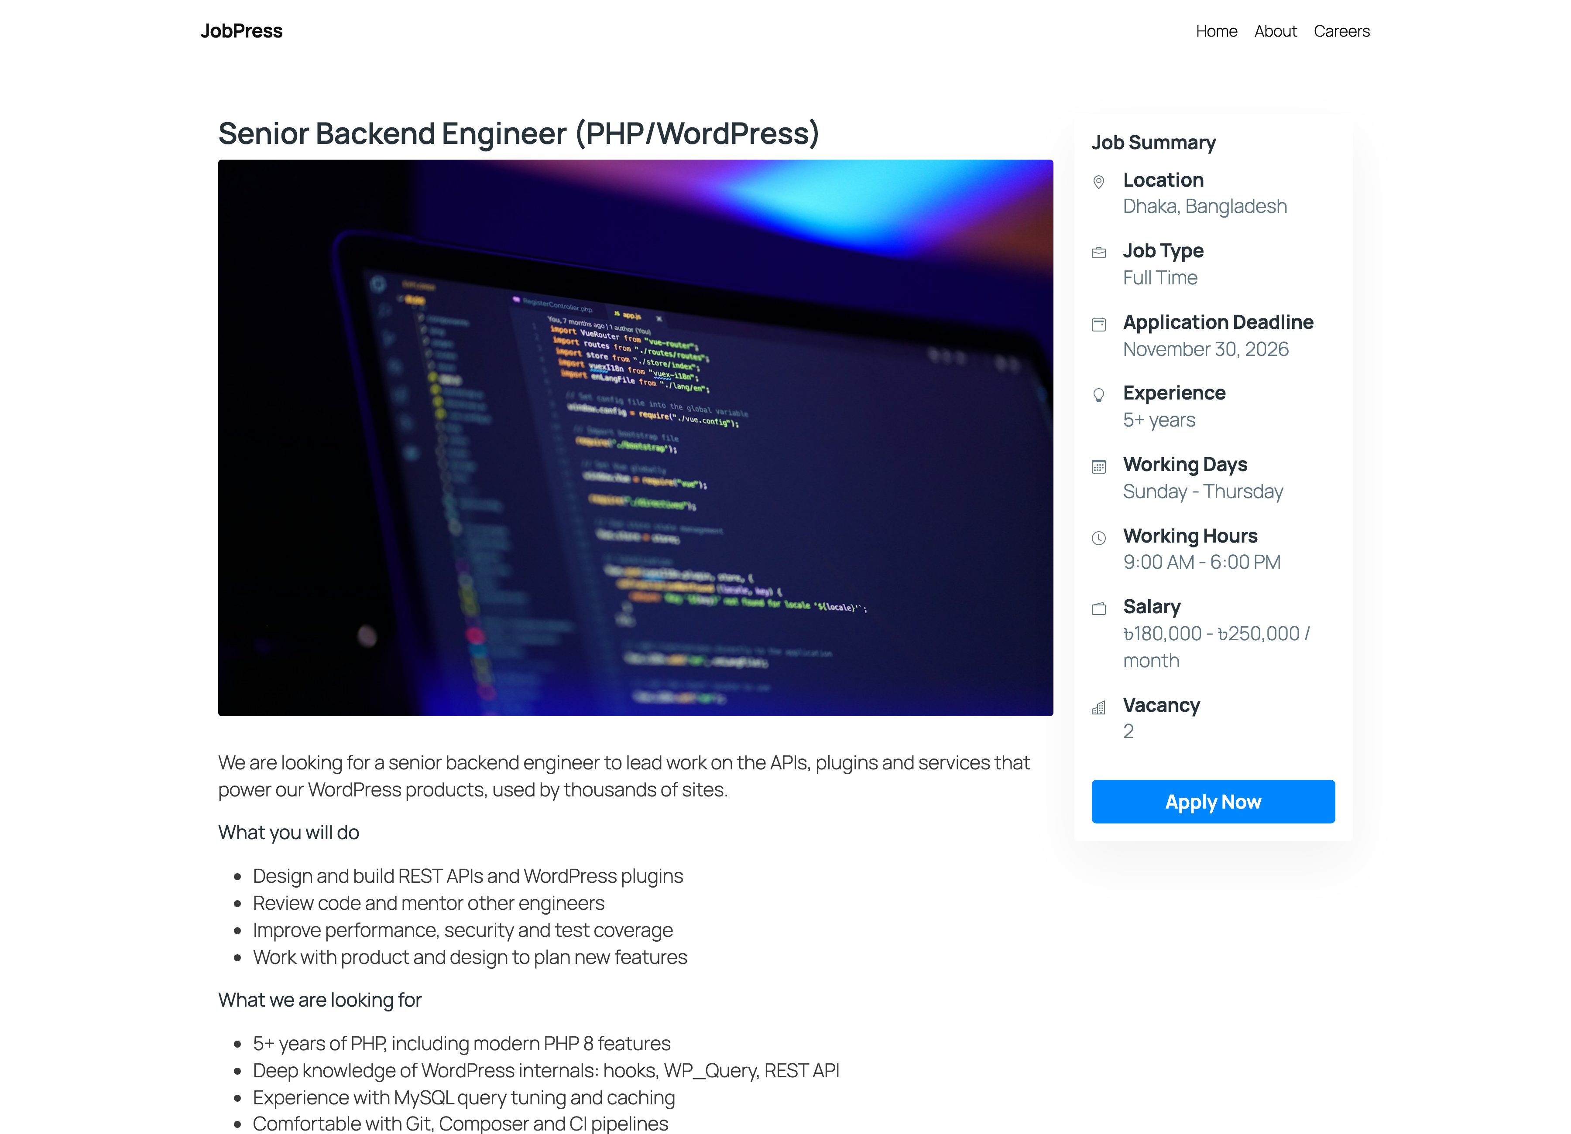Click bullet Improve performance, security and test coverage
The image size is (1571, 1134).
click(463, 930)
